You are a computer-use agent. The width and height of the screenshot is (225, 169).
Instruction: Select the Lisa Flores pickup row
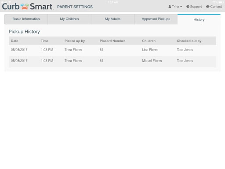(112, 50)
